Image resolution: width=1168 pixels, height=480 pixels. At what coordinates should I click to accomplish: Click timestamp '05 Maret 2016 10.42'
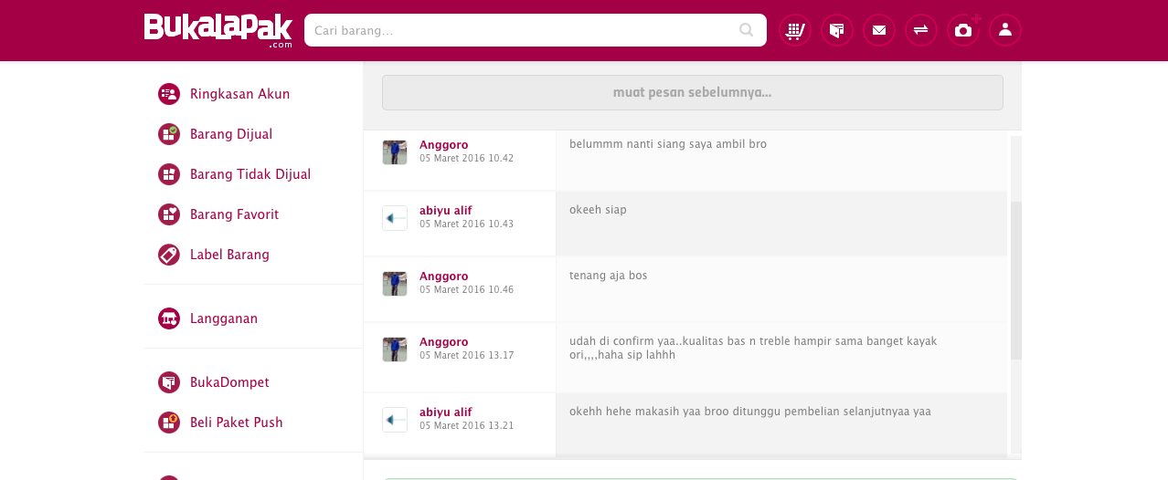[x=466, y=159]
